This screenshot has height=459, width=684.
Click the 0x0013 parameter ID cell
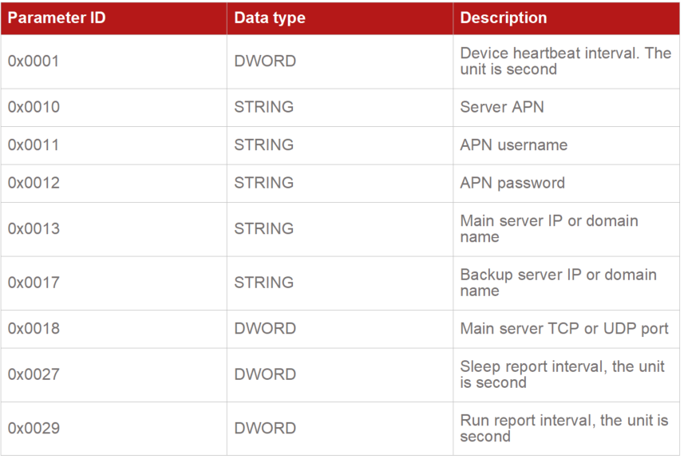(x=34, y=229)
